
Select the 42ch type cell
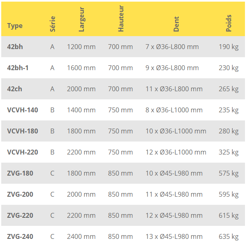(15, 89)
